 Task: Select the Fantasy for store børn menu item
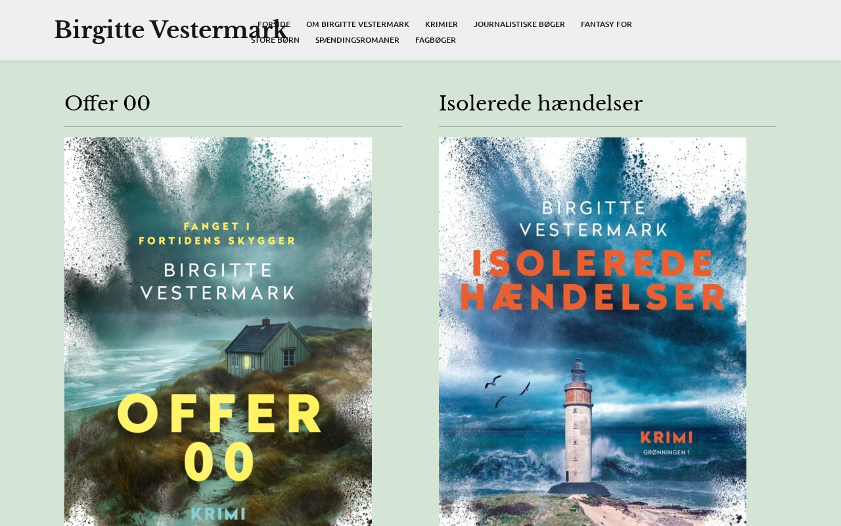tap(442, 32)
